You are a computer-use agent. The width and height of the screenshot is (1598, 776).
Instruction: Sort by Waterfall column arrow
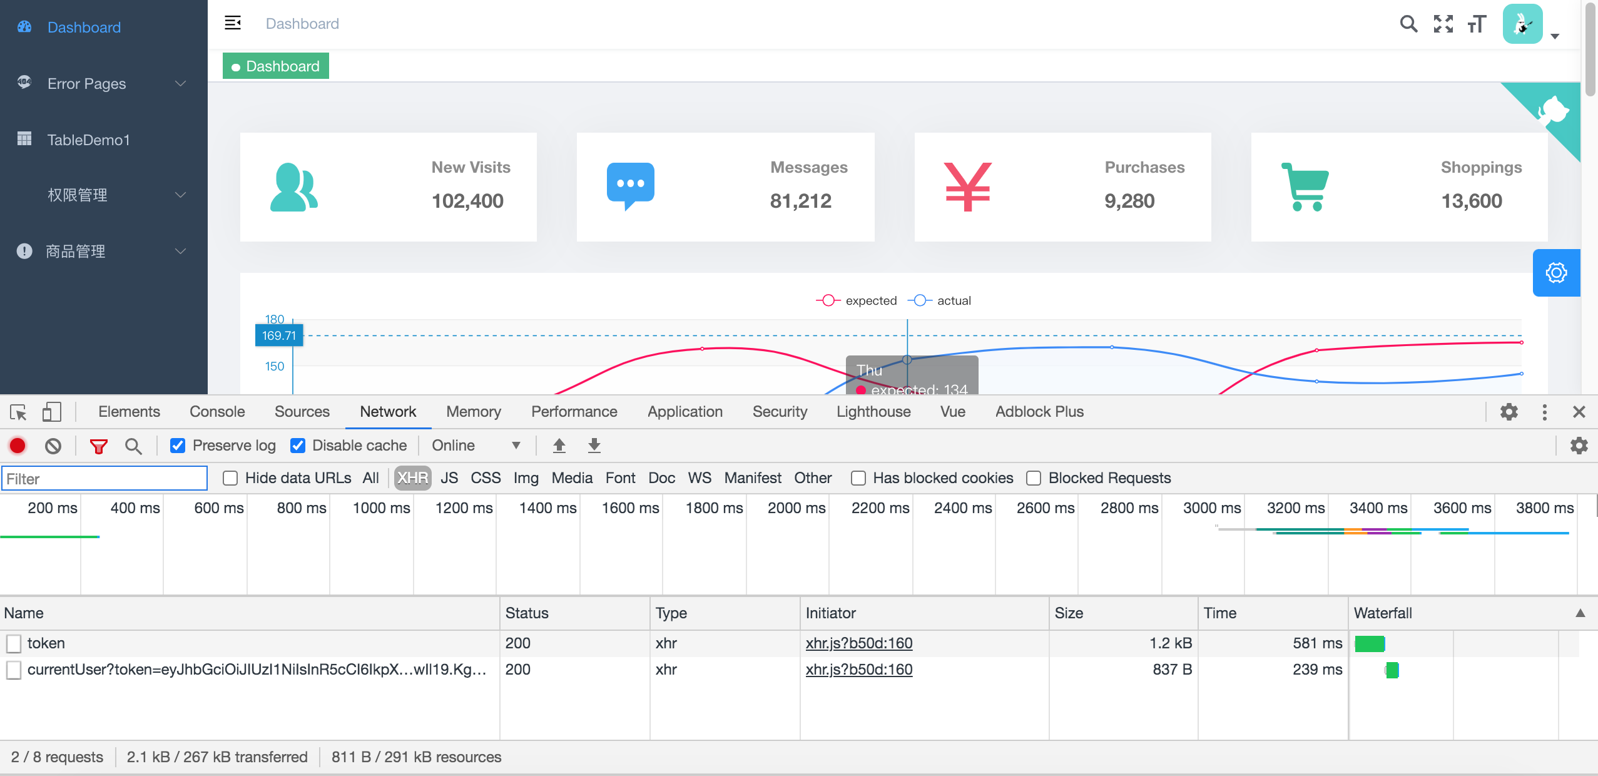(1580, 613)
